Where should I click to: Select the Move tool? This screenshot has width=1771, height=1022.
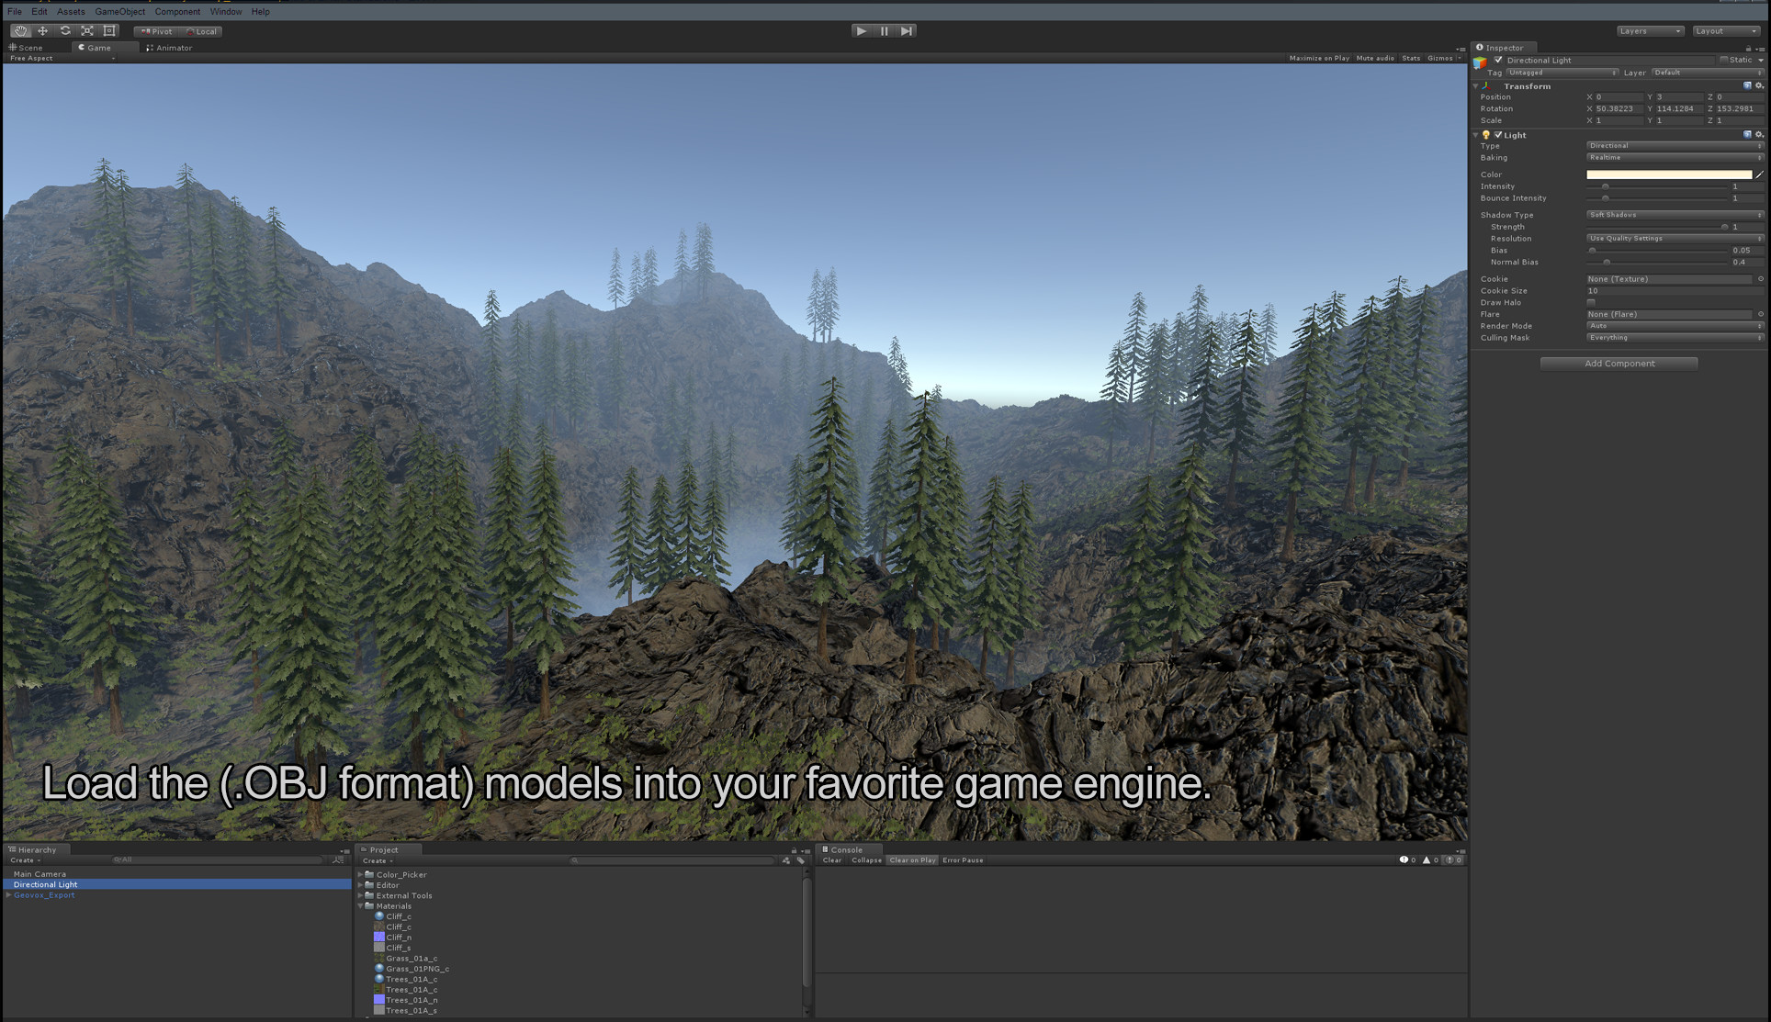tap(42, 30)
